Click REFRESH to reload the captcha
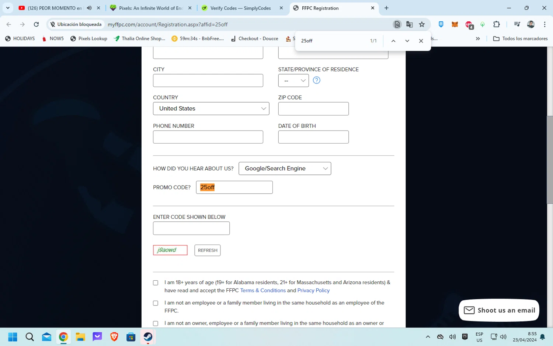 (208, 250)
